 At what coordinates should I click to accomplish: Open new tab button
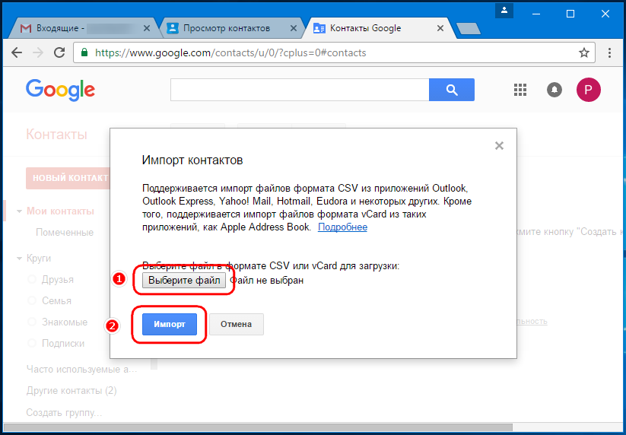coord(469,29)
